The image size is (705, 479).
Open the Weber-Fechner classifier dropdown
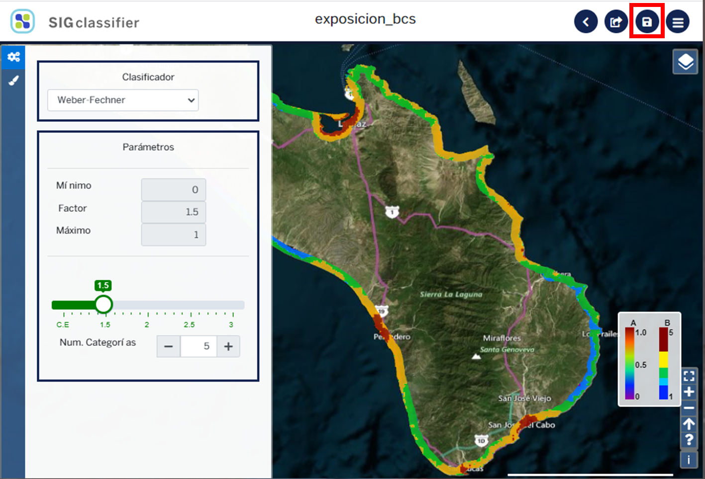(x=123, y=100)
